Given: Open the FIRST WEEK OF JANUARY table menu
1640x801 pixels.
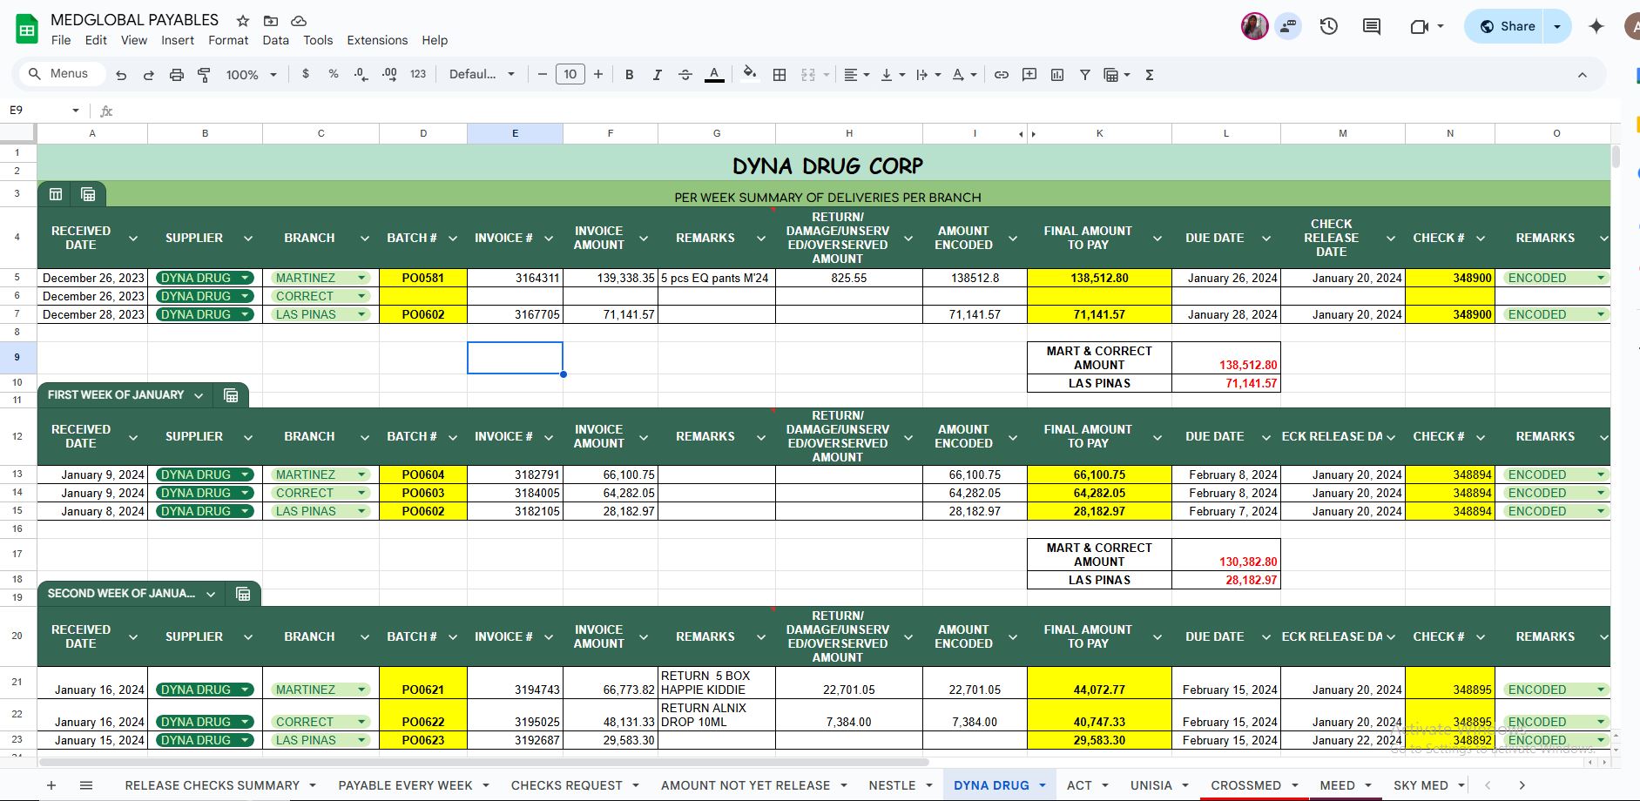Looking at the screenshot, I should [199, 395].
